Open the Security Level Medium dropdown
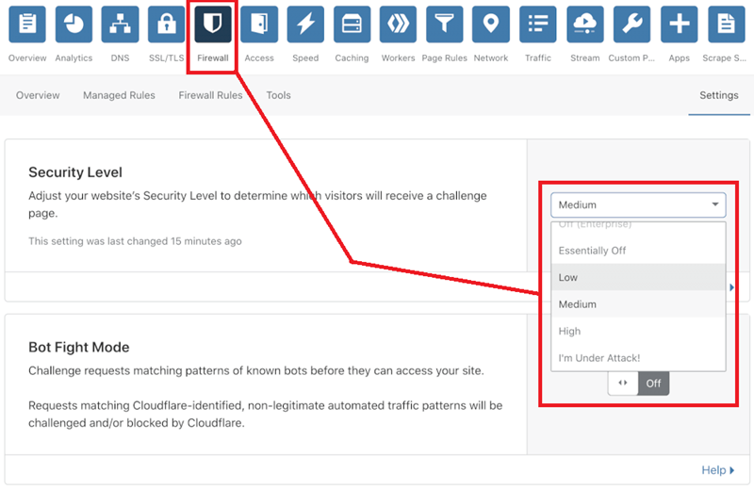 tap(638, 204)
